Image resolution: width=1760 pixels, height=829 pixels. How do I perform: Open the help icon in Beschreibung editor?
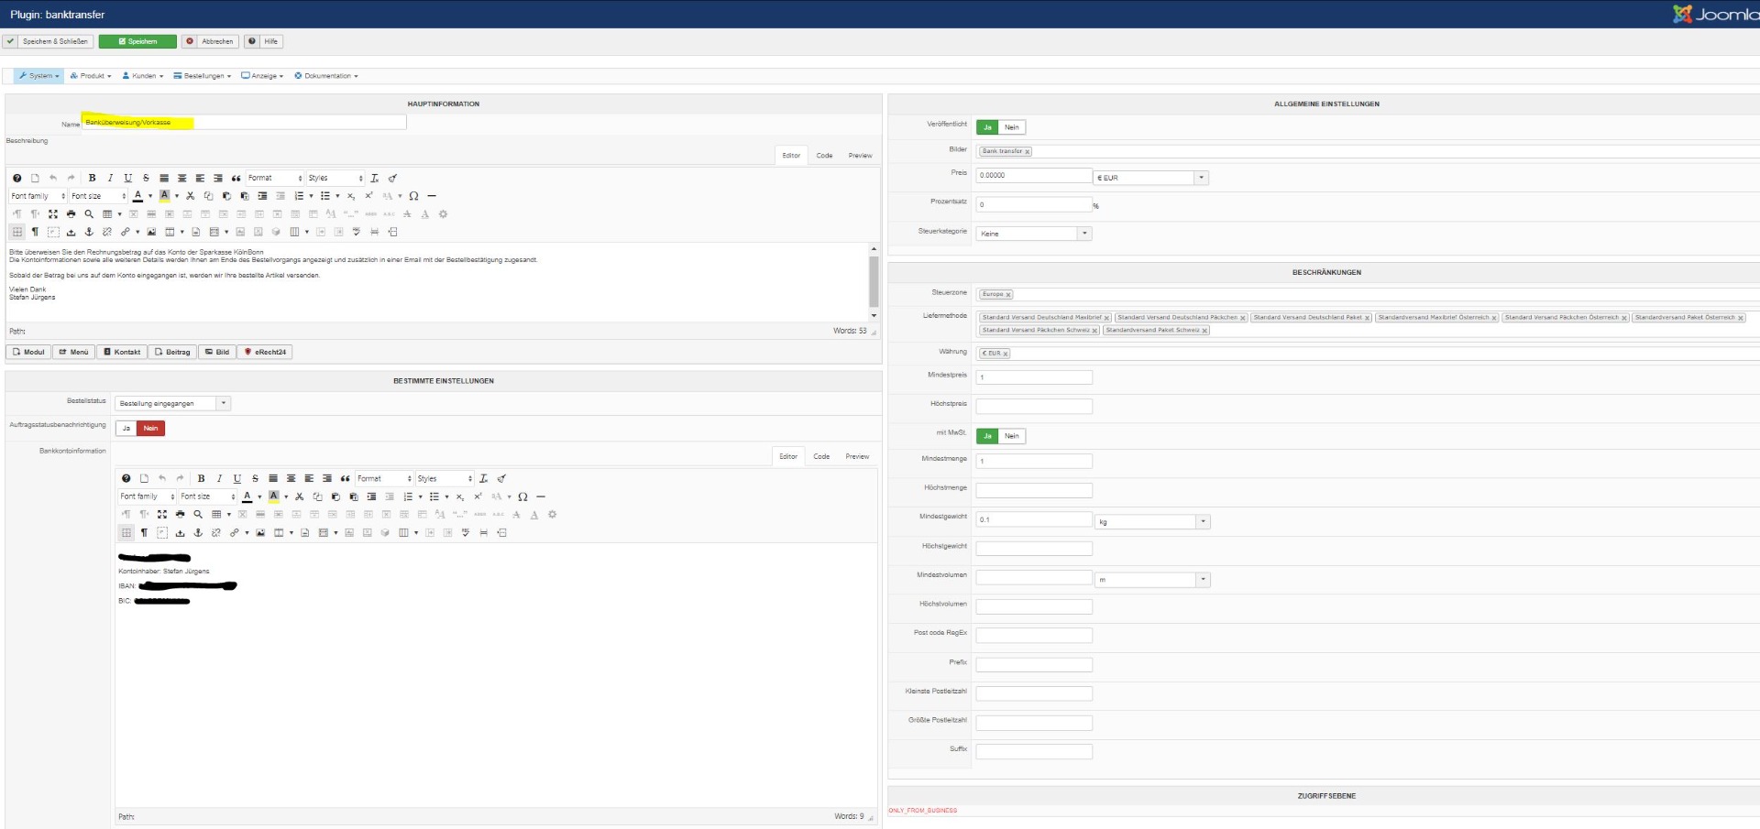17,179
